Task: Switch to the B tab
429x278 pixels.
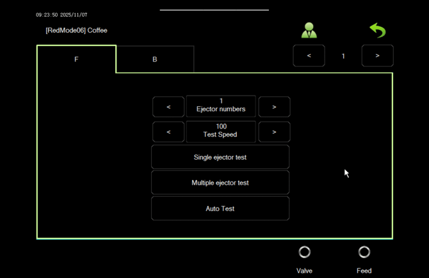Action: click(155, 59)
